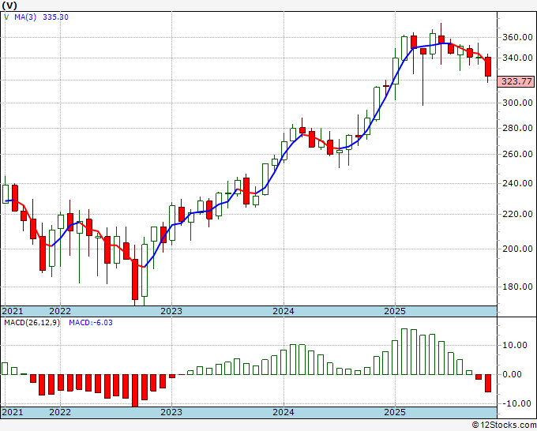Click the 12Stocks.com copyright text
Image resolution: width=537 pixels, height=431 pixels.
point(504,425)
